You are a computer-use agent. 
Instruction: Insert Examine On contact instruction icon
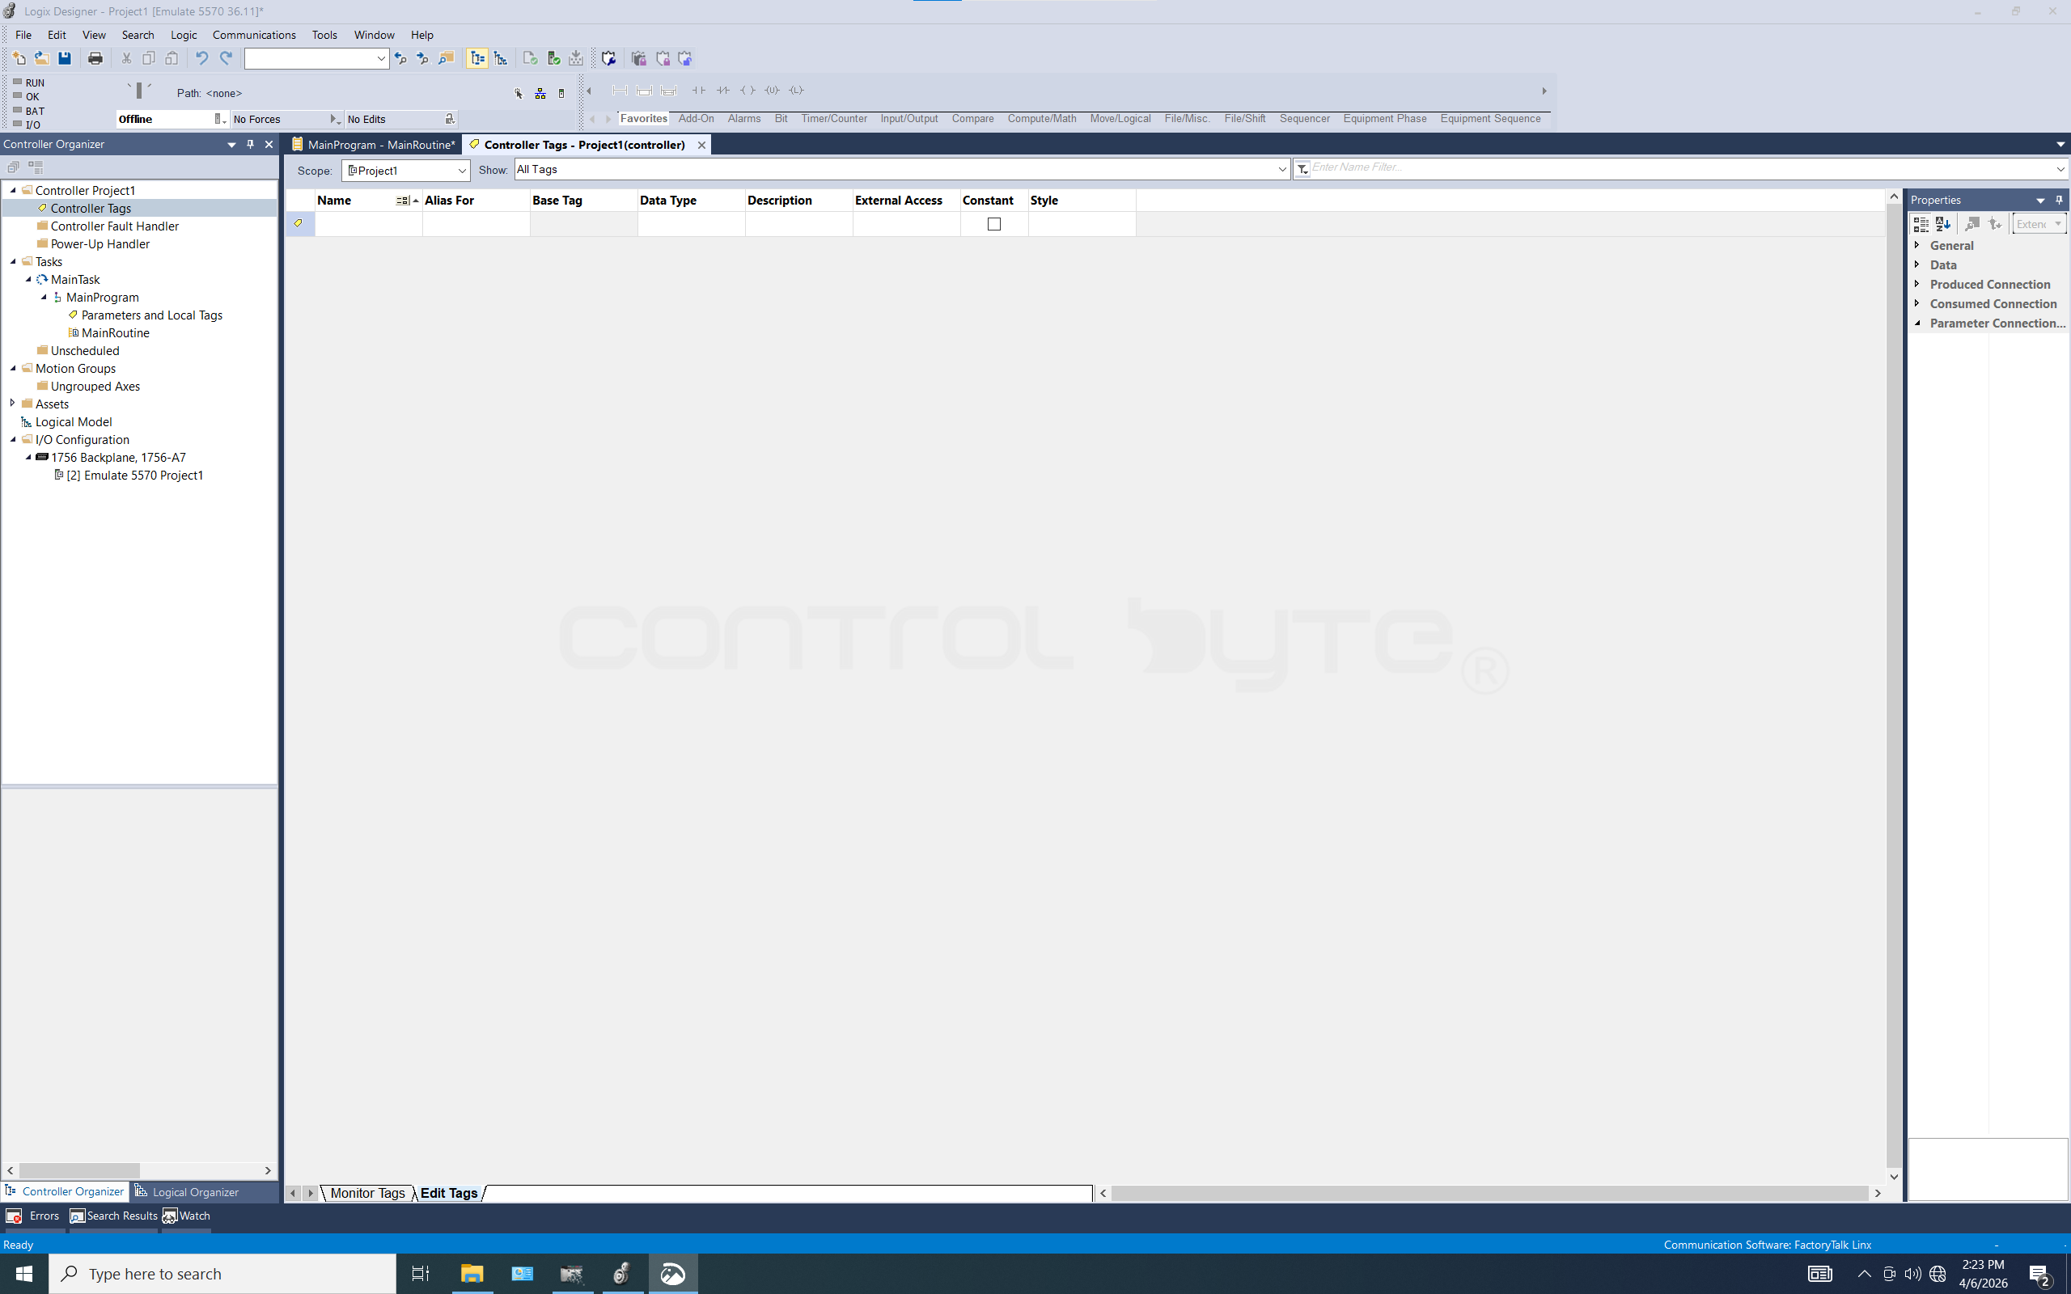click(699, 90)
